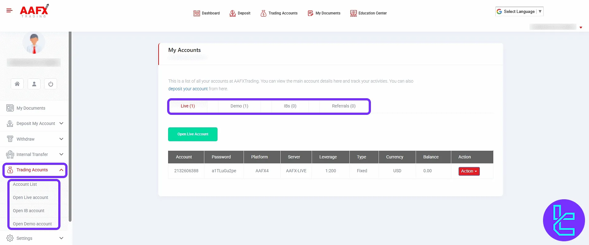Viewport: 589px width, 245px height.
Task: Open the user account red arrow dropdown
Action: 581,28
